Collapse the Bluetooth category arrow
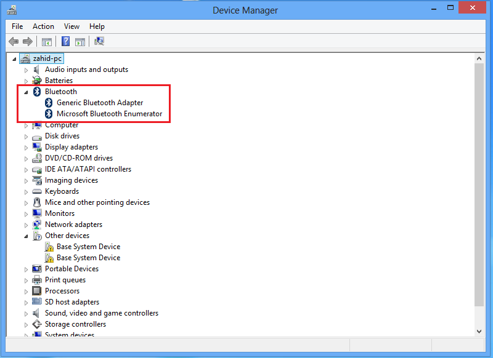Viewport: 493px width, 358px height. point(26,92)
